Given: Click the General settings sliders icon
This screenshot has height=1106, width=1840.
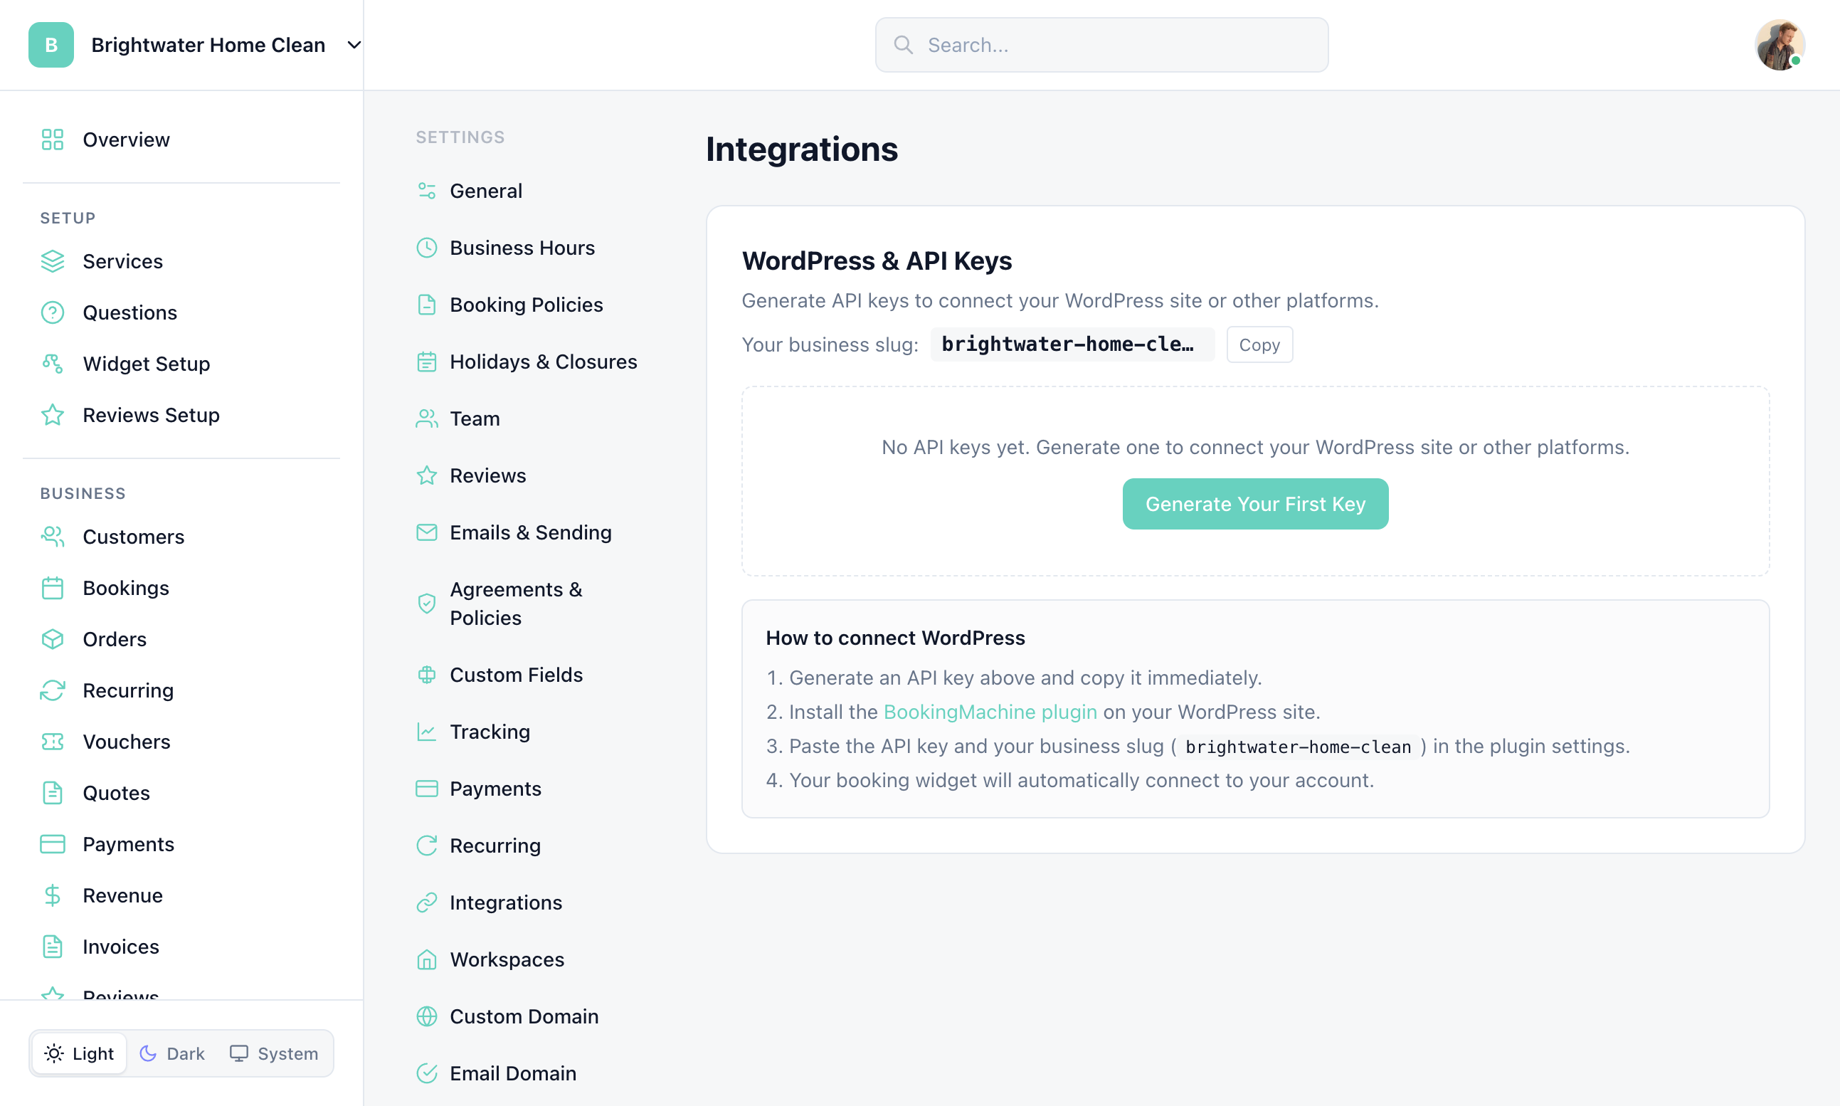Looking at the screenshot, I should coord(427,191).
